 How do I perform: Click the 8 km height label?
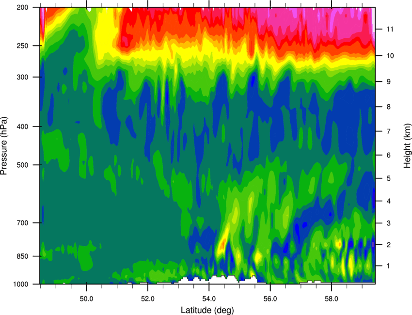[389, 107]
